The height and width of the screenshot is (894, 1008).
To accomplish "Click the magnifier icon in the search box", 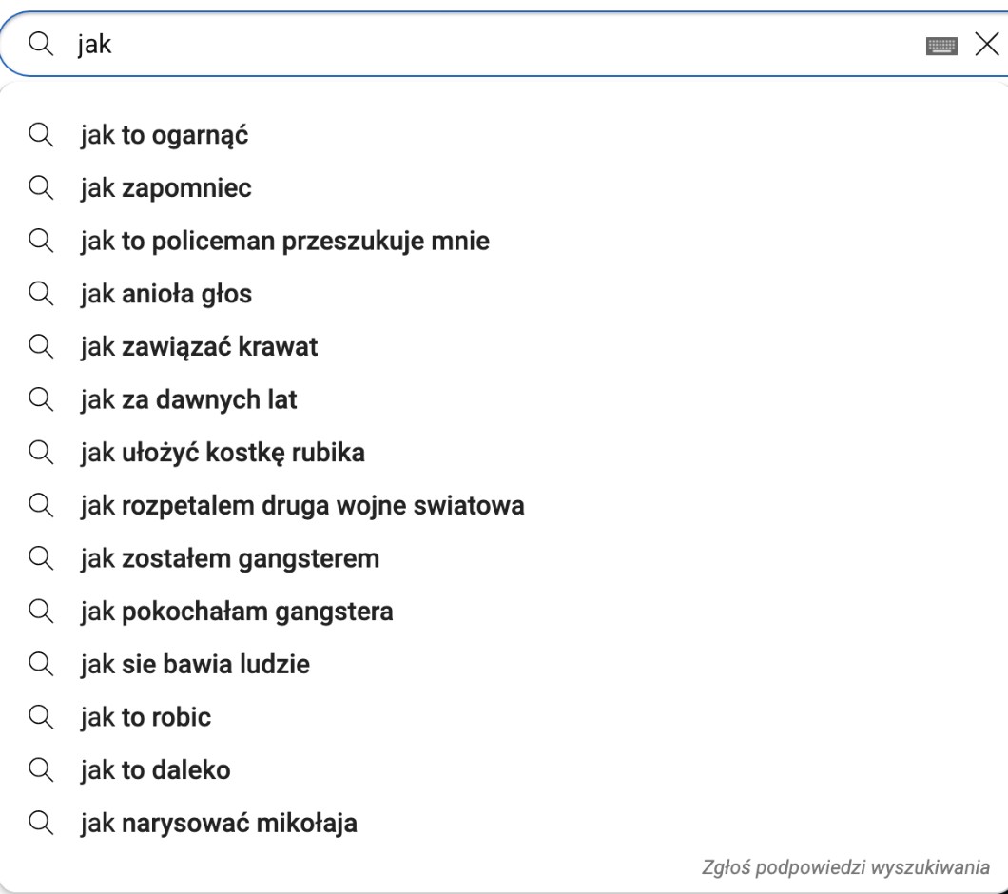I will tap(41, 44).
